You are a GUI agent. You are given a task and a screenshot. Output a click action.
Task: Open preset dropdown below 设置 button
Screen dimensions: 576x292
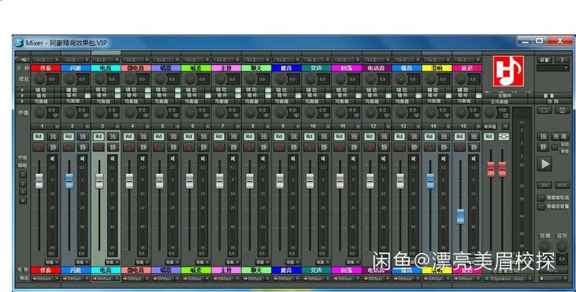pos(553,68)
